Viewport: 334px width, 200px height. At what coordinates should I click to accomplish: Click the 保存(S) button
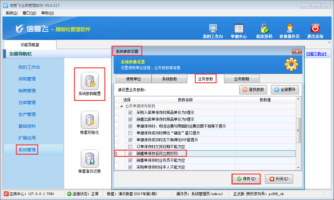246,179
